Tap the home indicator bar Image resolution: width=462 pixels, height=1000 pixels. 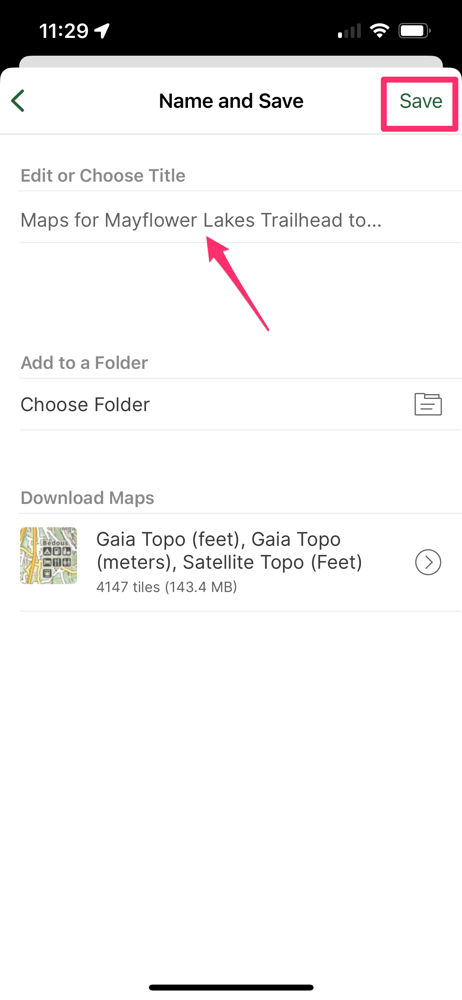(x=231, y=987)
